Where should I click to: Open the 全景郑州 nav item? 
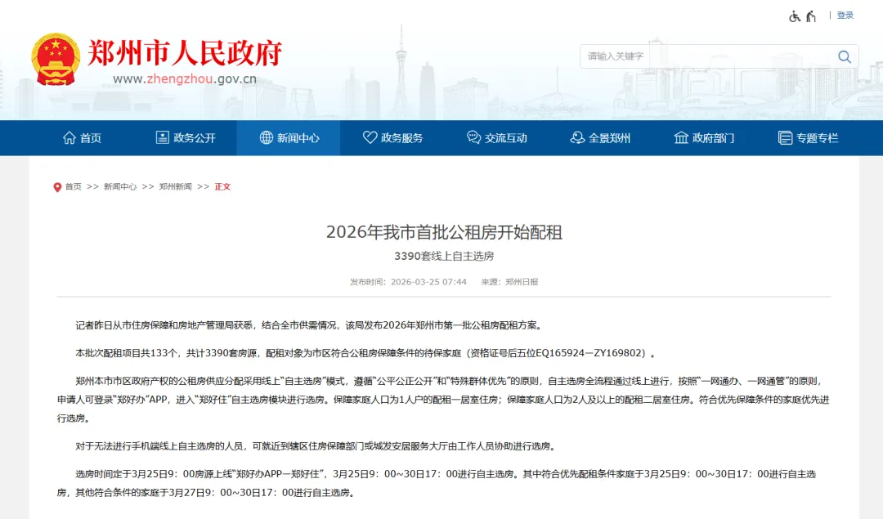pyautogui.click(x=600, y=138)
